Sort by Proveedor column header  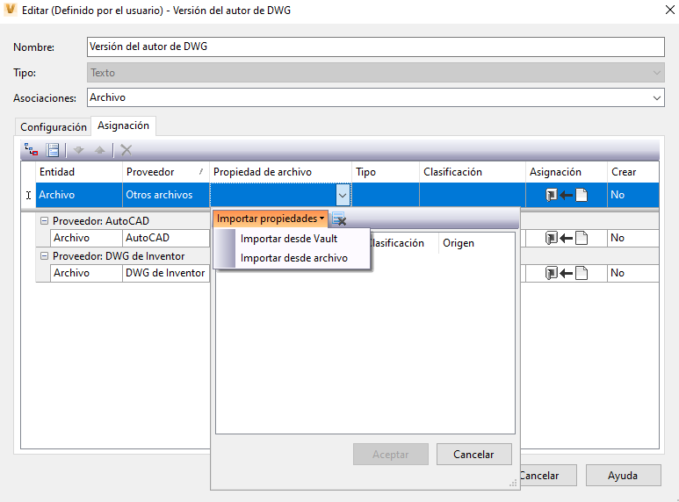click(x=166, y=172)
